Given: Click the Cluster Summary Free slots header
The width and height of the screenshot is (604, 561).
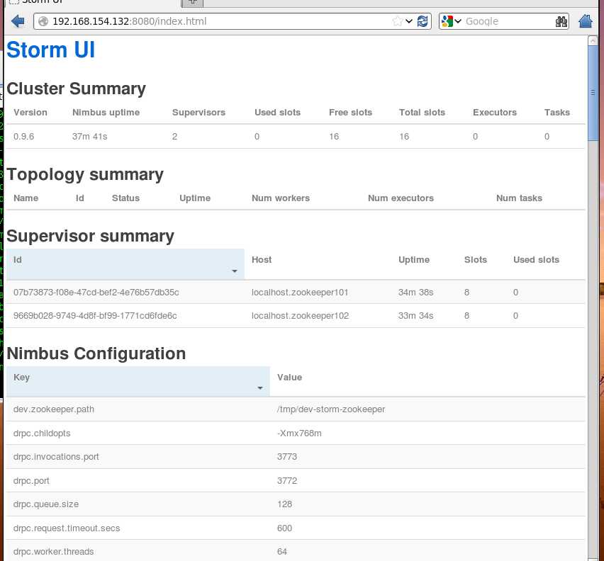Looking at the screenshot, I should click(350, 113).
